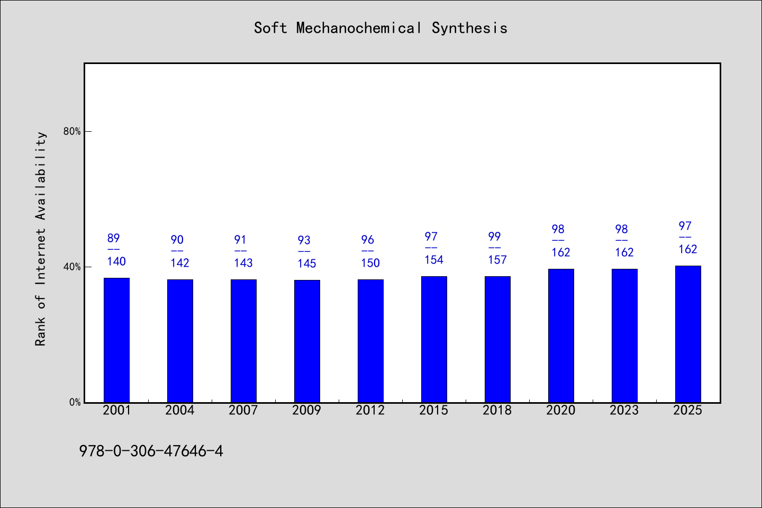This screenshot has height=508, width=762.
Task: Click the rank value 99 above 2018 bar
Action: 495,237
